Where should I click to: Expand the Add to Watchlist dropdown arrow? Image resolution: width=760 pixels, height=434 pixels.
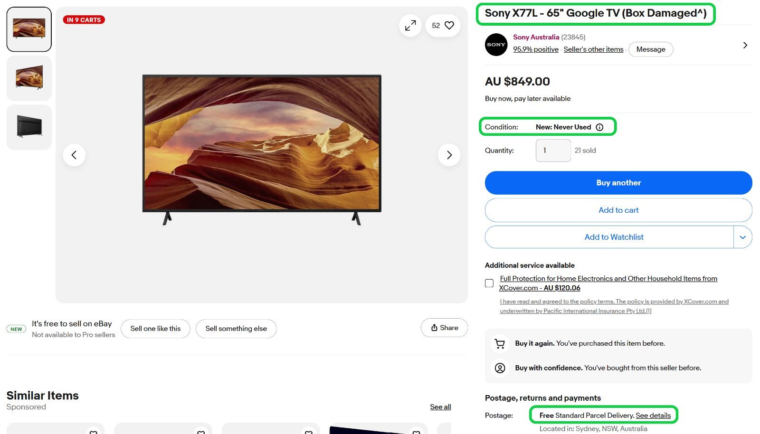pos(742,237)
